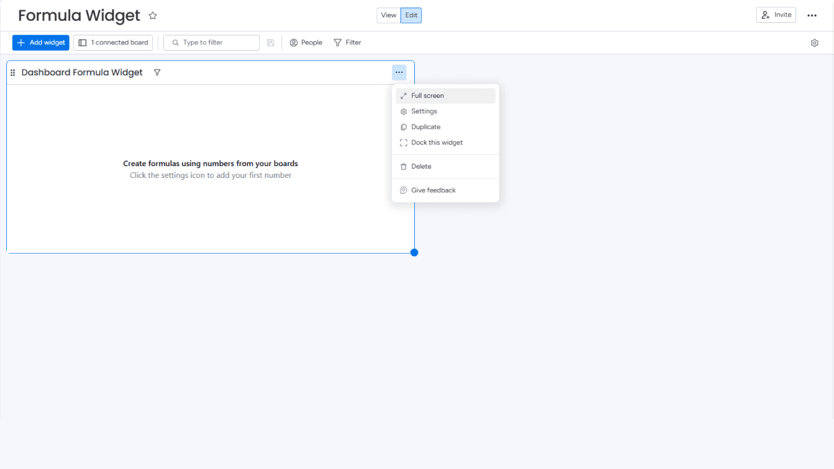The image size is (834, 469).
Task: Click the widget three-dot options icon
Action: [x=399, y=72]
